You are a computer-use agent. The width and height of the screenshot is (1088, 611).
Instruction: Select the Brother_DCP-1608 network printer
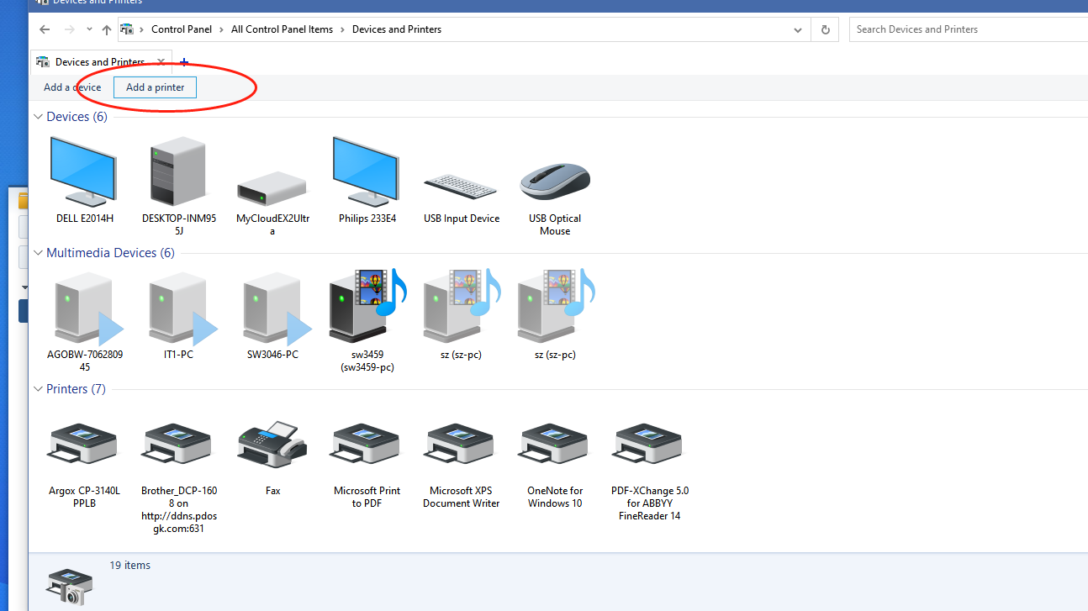click(178, 445)
